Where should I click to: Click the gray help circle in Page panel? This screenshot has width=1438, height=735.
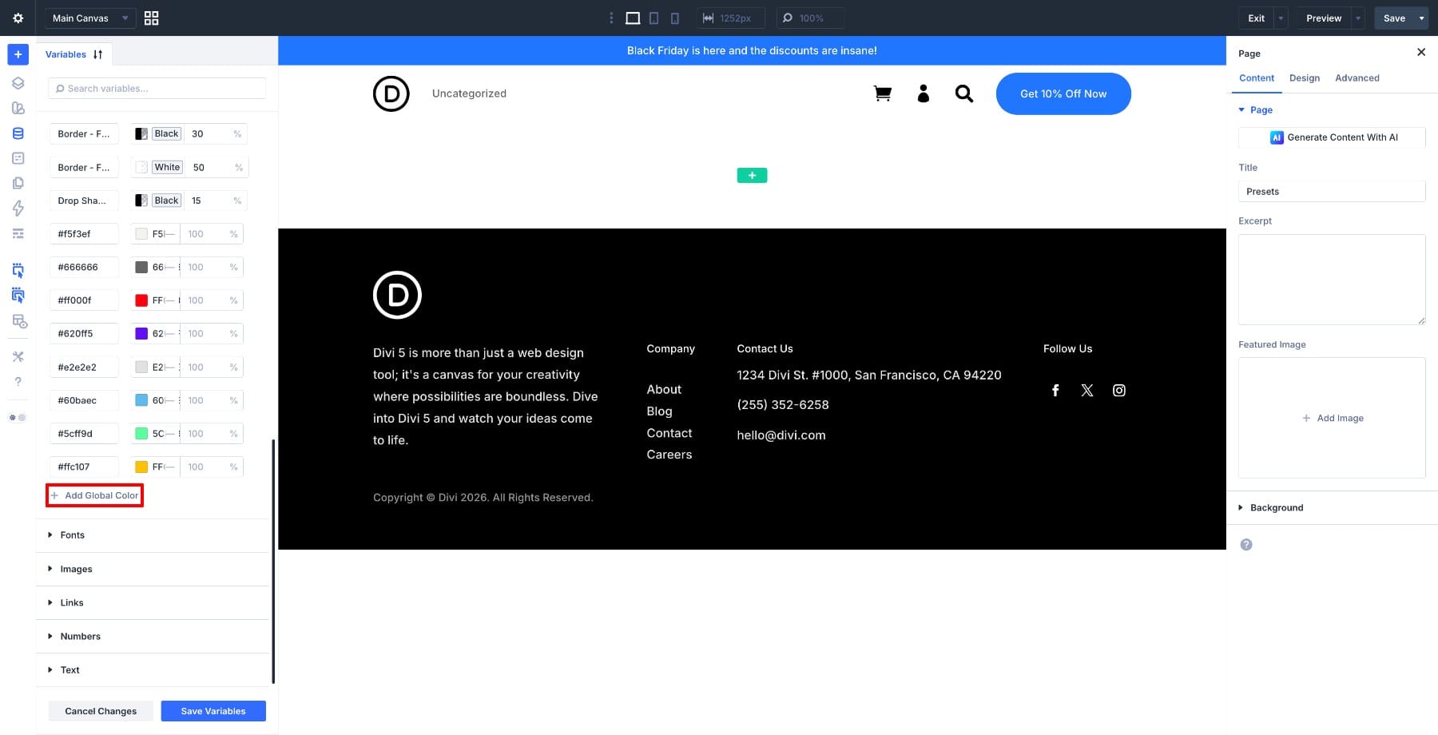click(x=1246, y=545)
